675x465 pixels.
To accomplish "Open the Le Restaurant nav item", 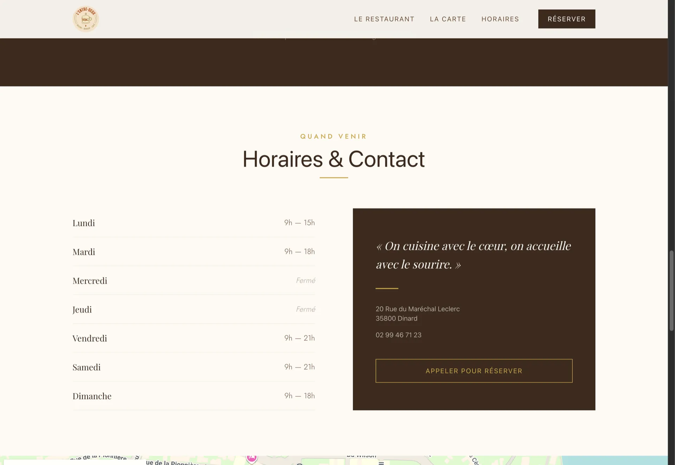I will click(384, 19).
